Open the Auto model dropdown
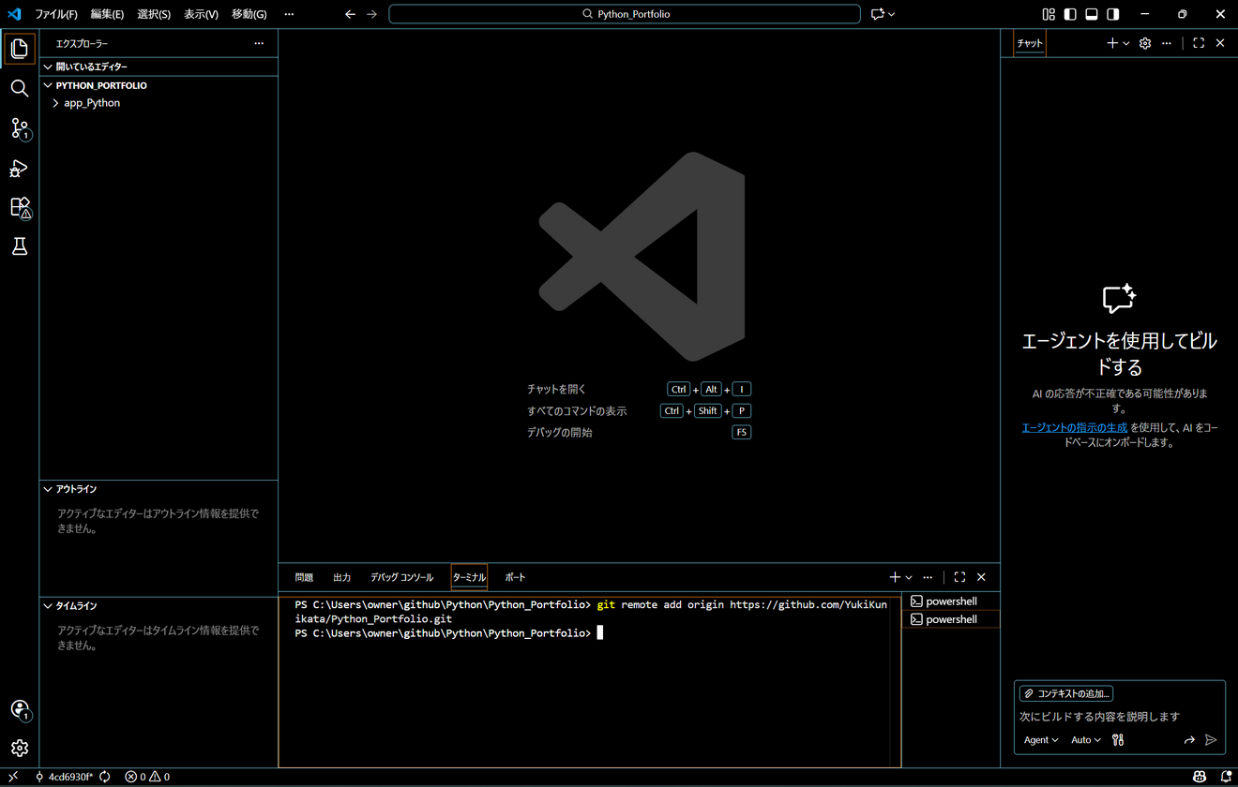Viewport: 1238px width, 787px height. (x=1086, y=740)
